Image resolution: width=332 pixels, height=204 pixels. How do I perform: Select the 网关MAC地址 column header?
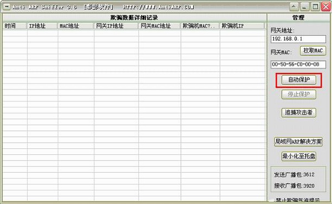click(160, 26)
